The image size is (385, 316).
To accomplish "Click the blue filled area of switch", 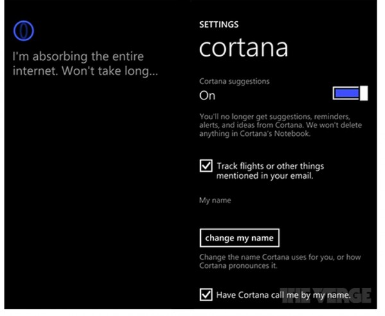I will [x=346, y=94].
